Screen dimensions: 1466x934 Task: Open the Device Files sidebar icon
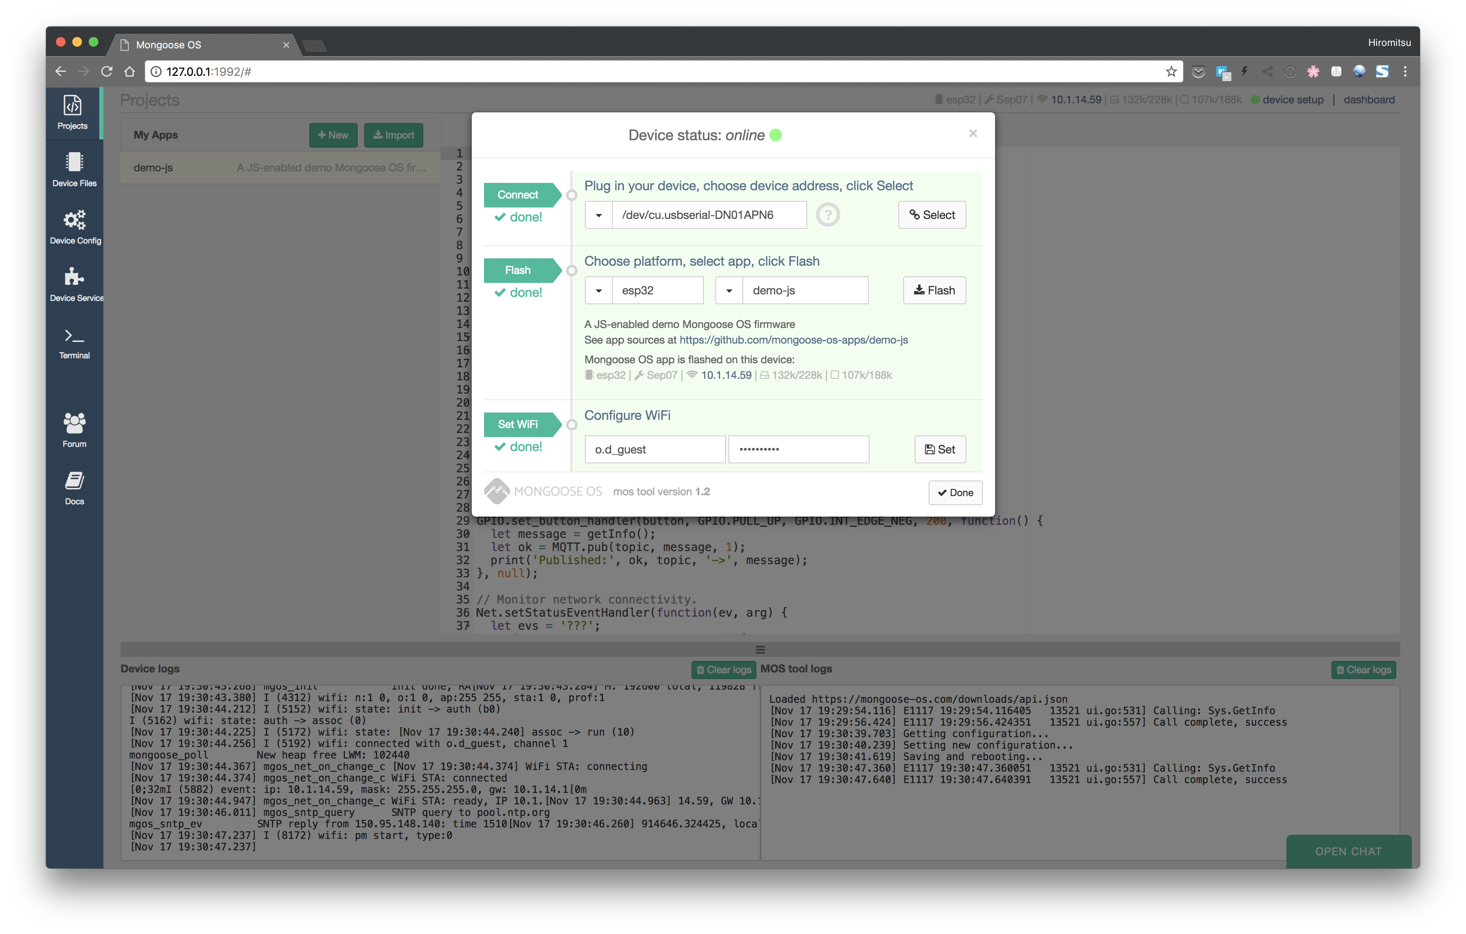coord(74,169)
